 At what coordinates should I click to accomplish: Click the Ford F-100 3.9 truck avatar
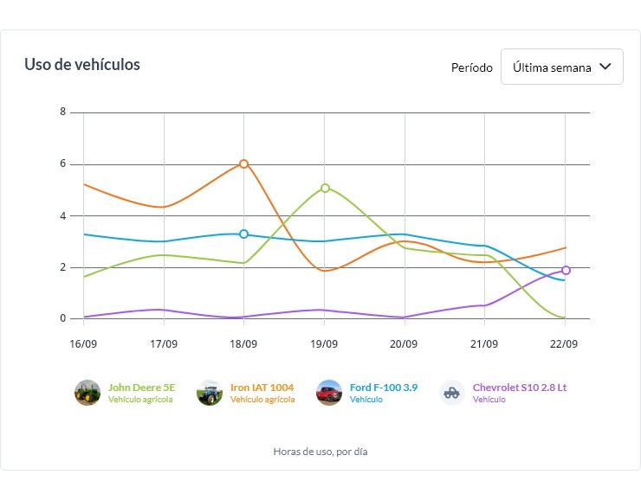point(329,393)
